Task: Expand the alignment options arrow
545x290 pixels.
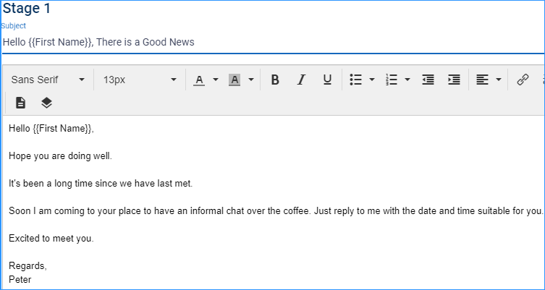Action: click(x=499, y=80)
